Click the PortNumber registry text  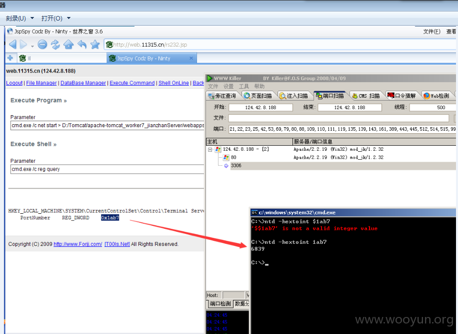(35, 218)
